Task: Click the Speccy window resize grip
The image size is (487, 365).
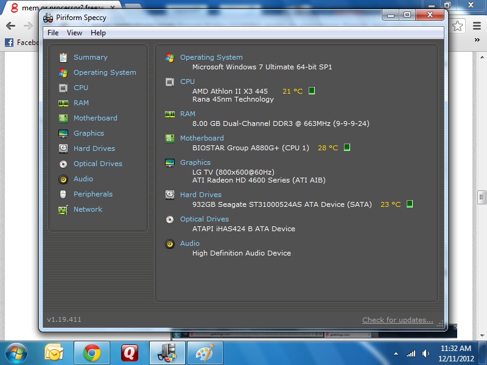Action: [x=440, y=324]
